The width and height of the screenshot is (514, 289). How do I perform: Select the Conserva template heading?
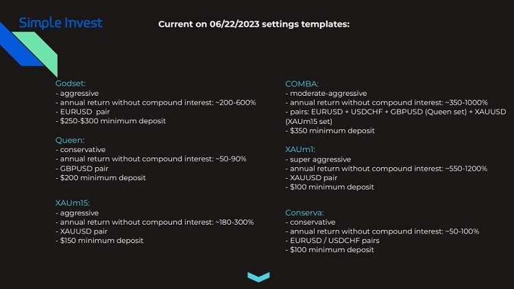click(304, 213)
